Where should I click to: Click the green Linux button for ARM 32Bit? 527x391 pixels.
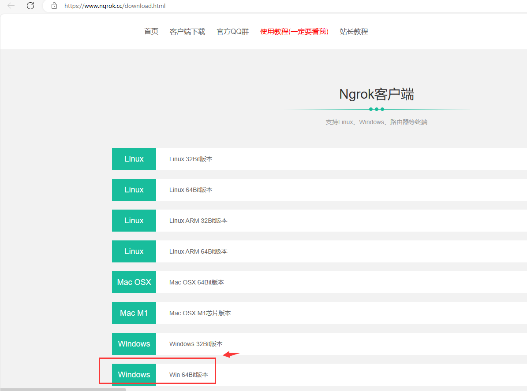[x=134, y=221]
